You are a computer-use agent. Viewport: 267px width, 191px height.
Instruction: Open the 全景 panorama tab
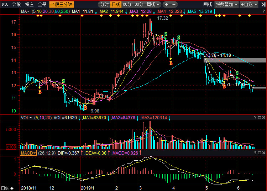tap(42, 5)
